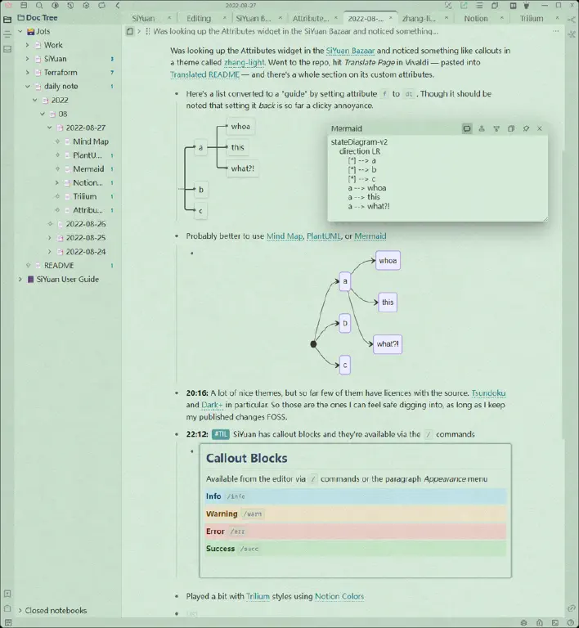Image resolution: width=579 pixels, height=628 pixels.
Task: Expand the Terraform folder
Action: (x=27, y=73)
